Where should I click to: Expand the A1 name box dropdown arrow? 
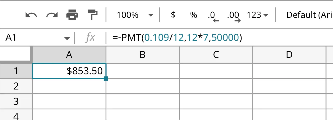point(67,38)
